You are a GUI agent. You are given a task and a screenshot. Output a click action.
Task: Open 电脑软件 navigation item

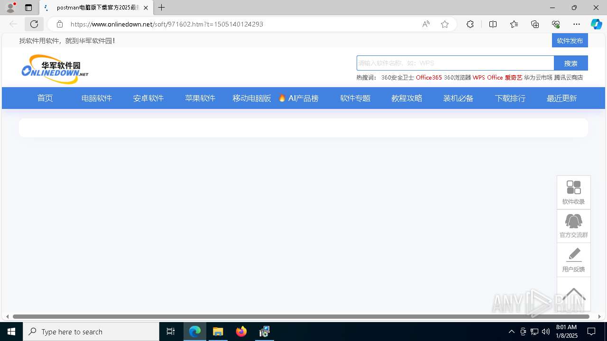coord(97,98)
